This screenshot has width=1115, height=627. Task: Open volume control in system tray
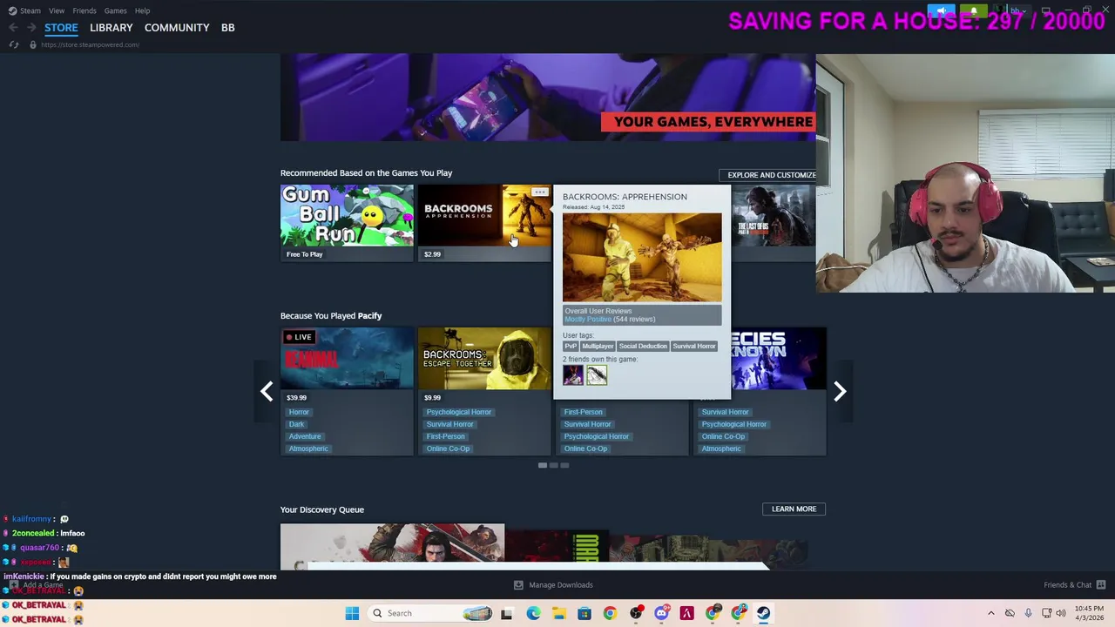[1061, 613]
